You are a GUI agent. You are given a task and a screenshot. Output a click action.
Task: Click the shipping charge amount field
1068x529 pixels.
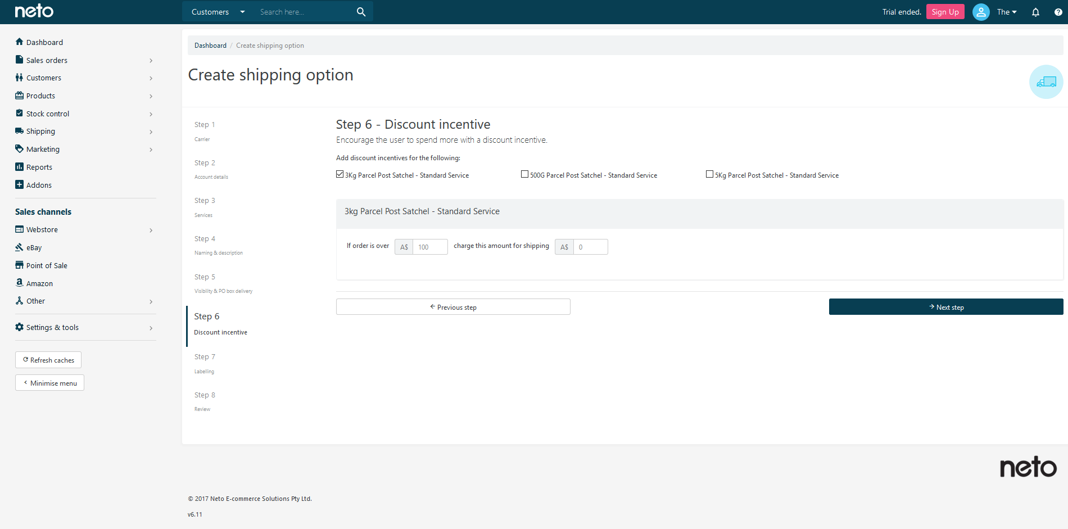click(590, 247)
